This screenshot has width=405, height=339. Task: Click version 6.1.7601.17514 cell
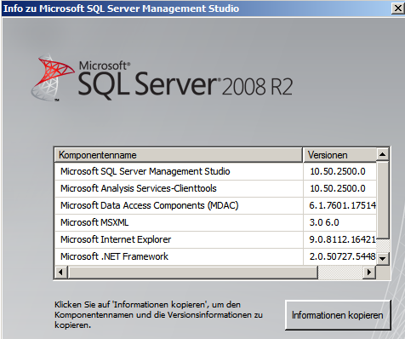[340, 205]
